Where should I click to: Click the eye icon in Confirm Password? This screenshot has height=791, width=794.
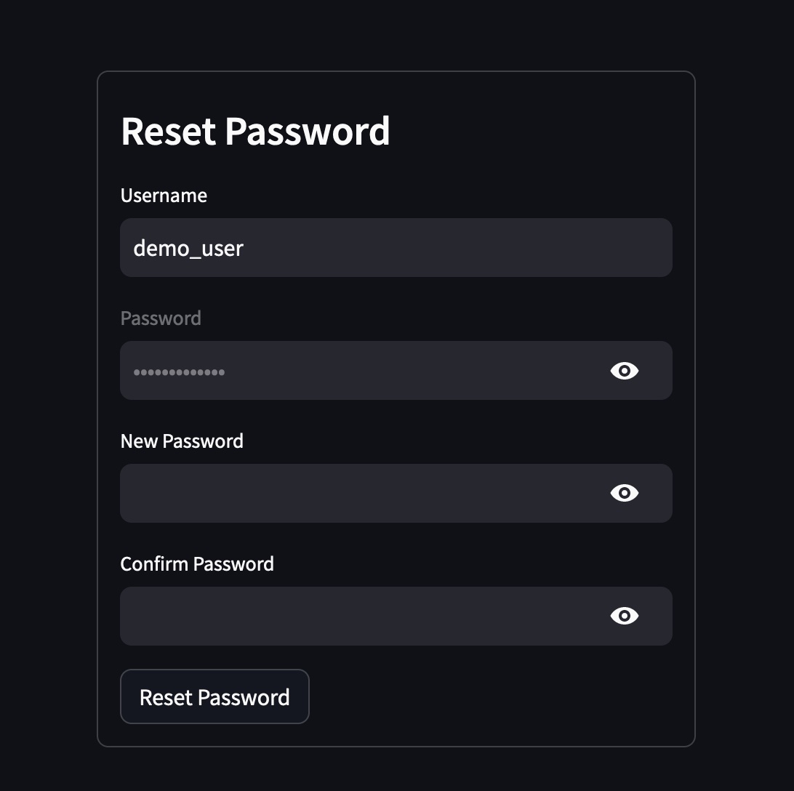[624, 616]
